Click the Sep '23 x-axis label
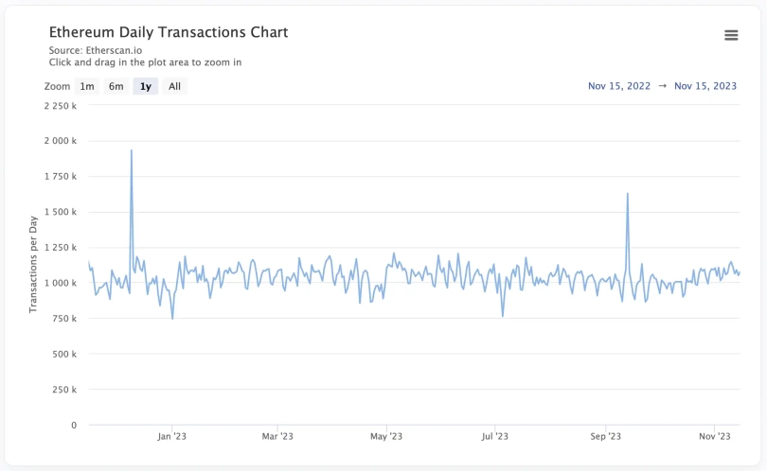Image resolution: width=767 pixels, height=471 pixels. pyautogui.click(x=606, y=436)
